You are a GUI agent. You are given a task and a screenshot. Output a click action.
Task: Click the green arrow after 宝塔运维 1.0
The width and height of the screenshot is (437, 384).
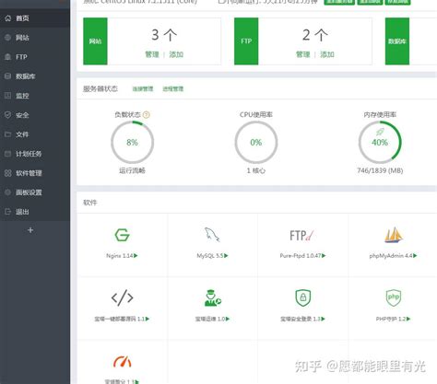click(228, 319)
